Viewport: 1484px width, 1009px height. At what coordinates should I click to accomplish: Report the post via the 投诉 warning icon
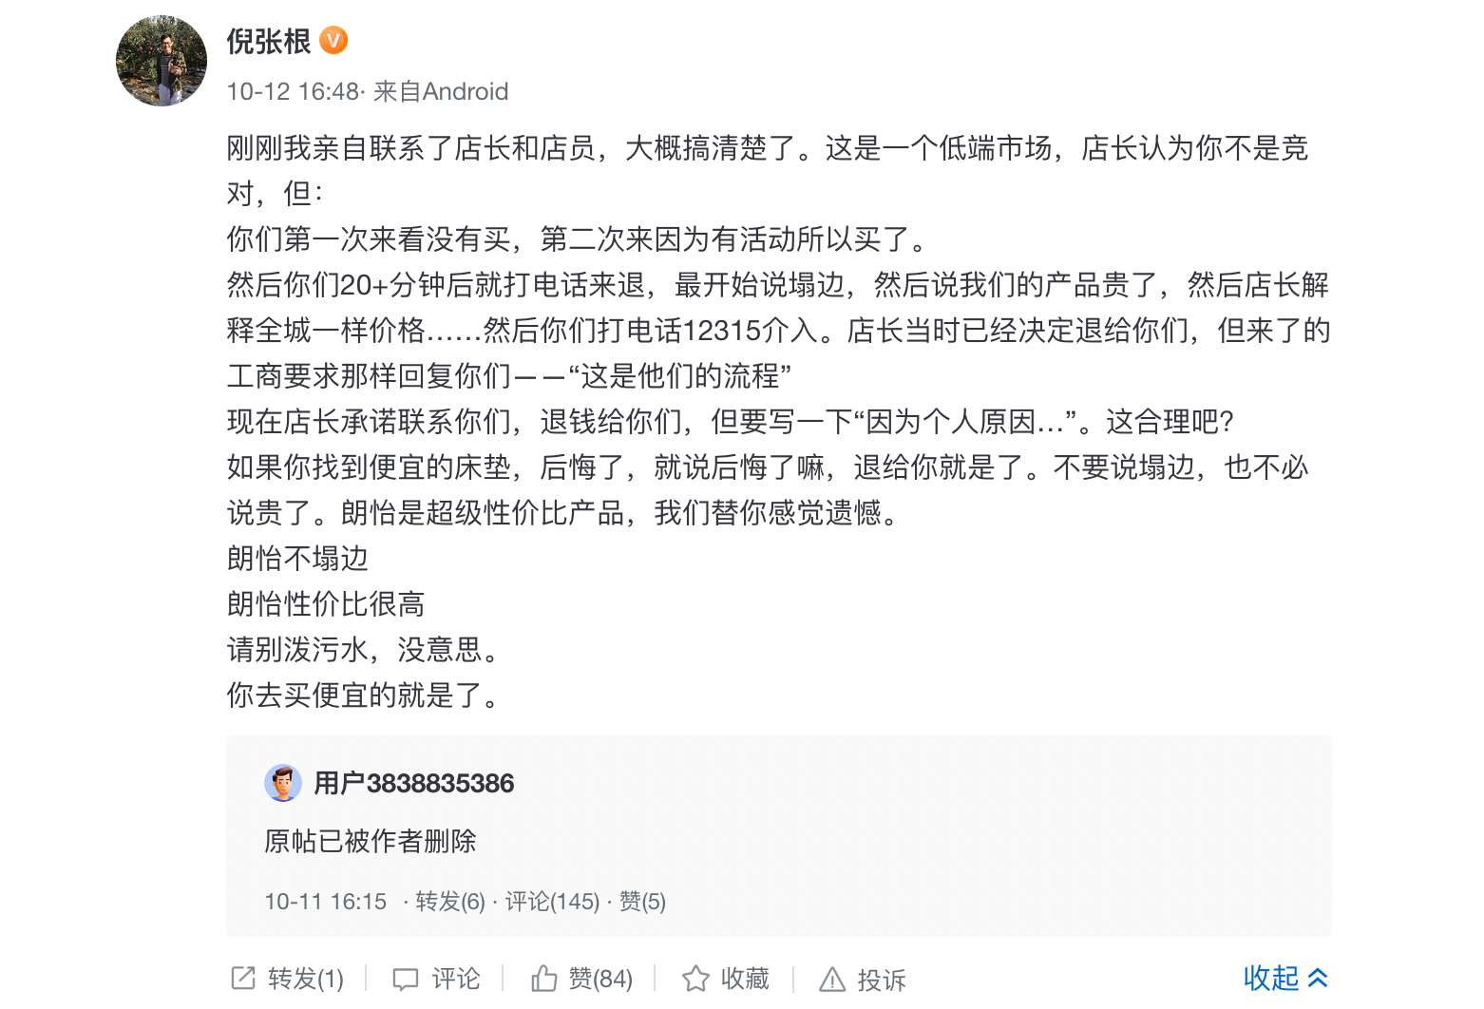(x=832, y=979)
